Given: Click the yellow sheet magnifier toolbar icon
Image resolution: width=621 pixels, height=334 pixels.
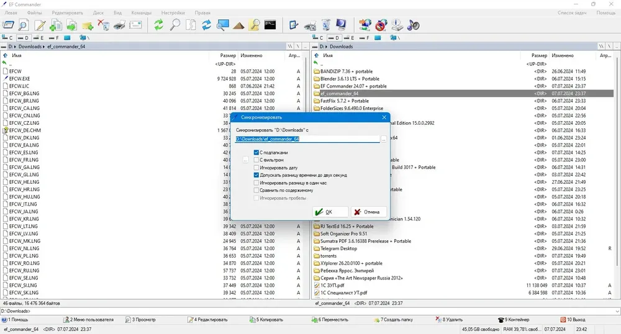Looking at the screenshot, I should click(254, 25).
